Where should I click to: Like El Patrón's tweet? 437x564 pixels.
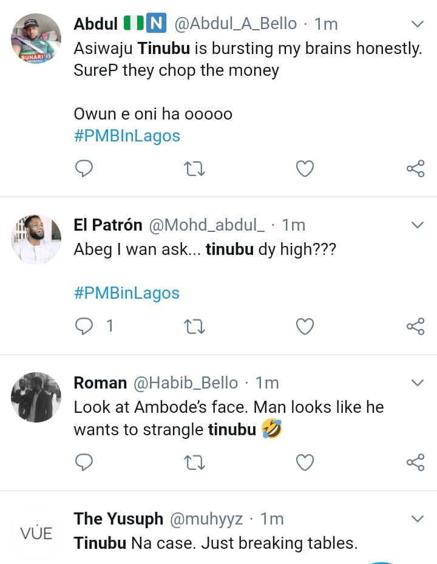305,327
